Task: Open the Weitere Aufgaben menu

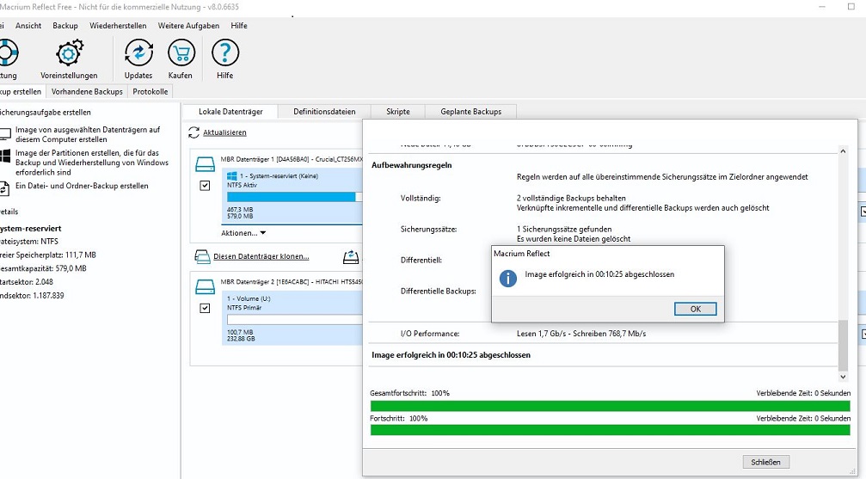Action: 188,26
